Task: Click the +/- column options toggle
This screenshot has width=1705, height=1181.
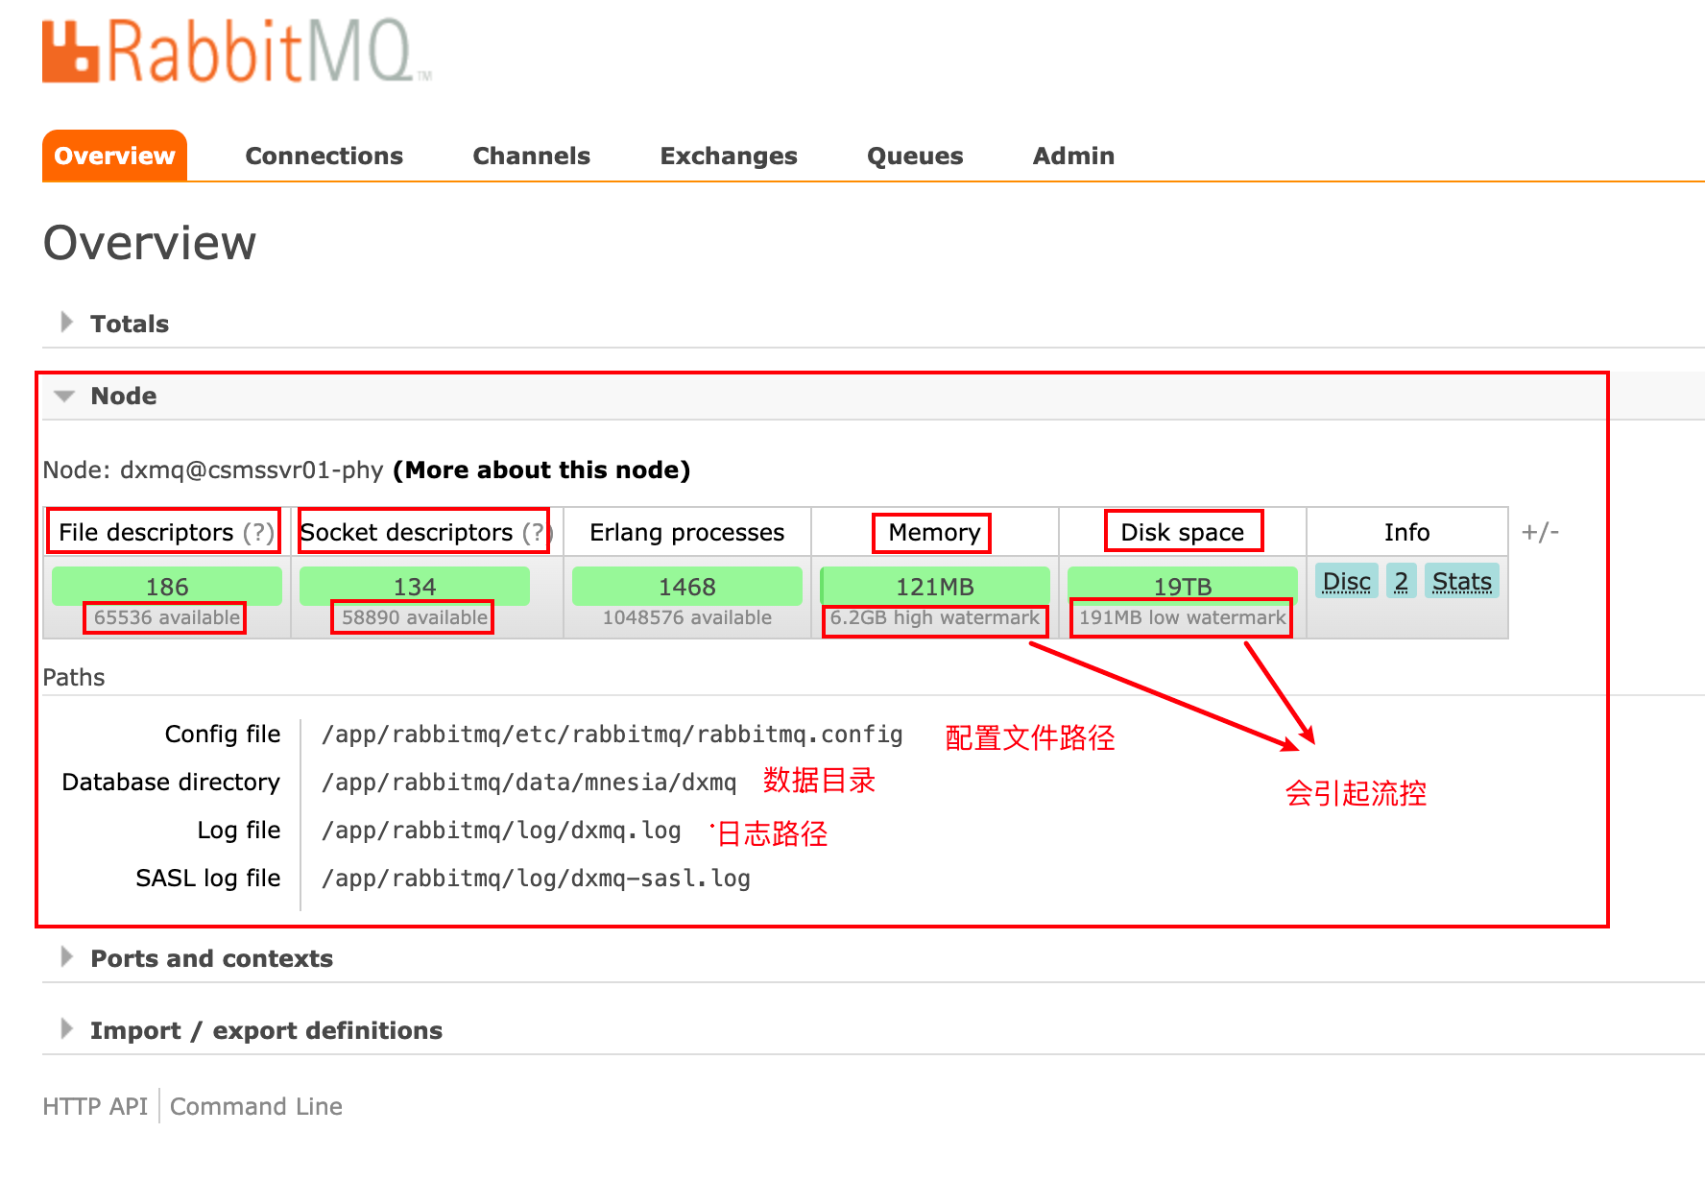Action: [1540, 531]
